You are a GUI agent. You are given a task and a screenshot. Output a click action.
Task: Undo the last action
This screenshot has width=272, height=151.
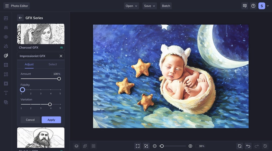pyautogui.click(x=248, y=146)
